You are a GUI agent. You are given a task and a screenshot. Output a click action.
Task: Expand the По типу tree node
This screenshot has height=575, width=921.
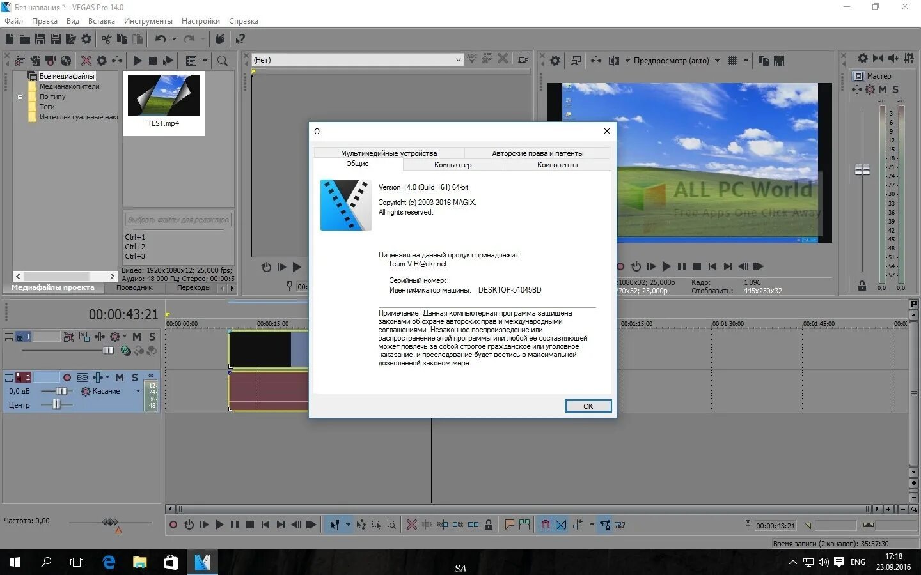tap(20, 97)
